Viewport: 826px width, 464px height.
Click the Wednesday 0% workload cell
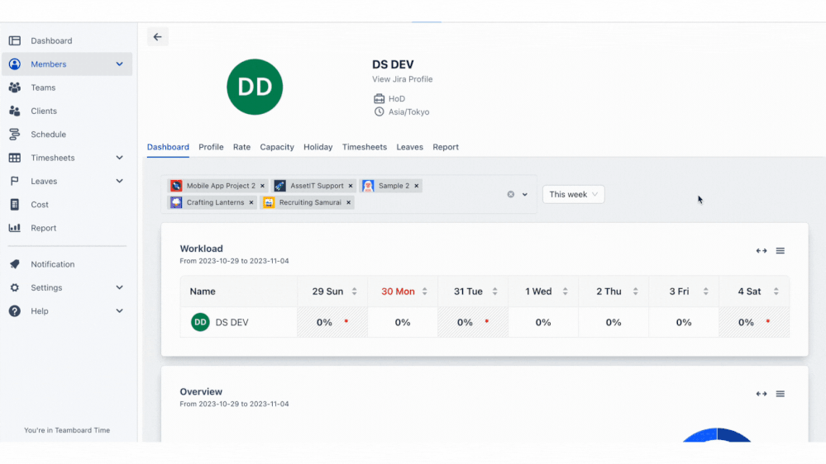click(543, 323)
